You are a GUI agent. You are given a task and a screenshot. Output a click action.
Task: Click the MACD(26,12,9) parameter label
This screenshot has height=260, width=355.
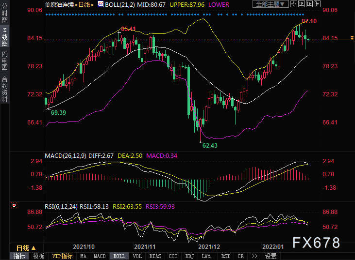coord(66,156)
